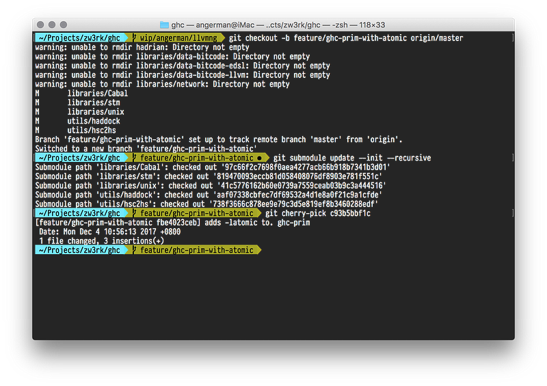Click the branch segment of the last empty prompt
547x386 pixels.
click(x=193, y=250)
